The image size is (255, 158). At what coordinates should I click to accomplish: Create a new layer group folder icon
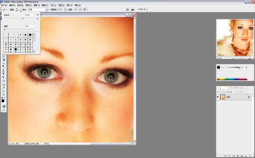point(241,156)
